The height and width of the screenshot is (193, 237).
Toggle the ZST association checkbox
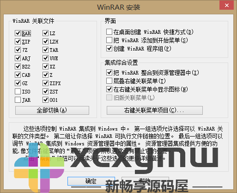[x=45, y=91]
